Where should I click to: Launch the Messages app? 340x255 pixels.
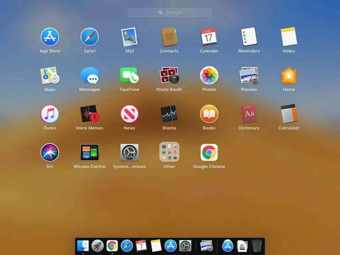(90, 75)
